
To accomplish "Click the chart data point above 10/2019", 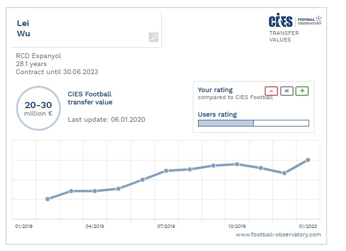I will click(237, 164).
